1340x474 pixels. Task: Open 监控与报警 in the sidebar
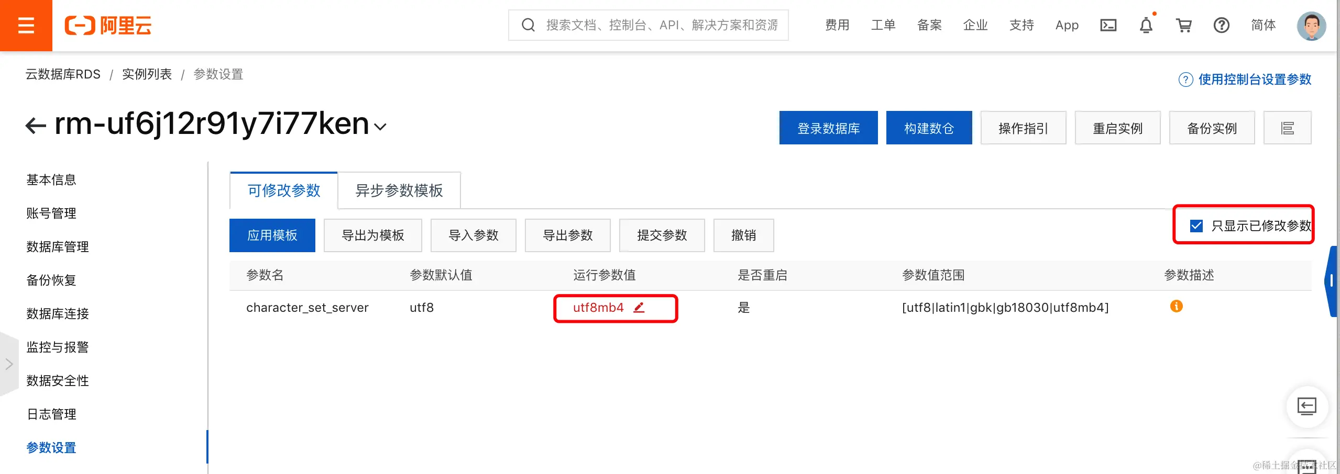(x=58, y=347)
